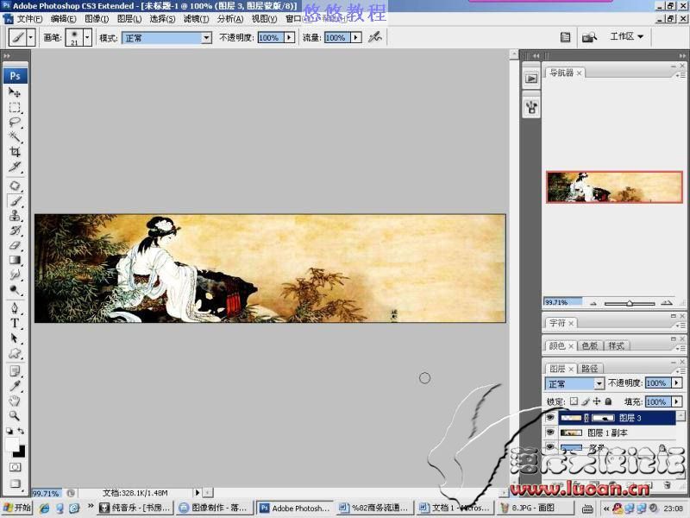This screenshot has width=690, height=518.
Task: Toggle lock transparent pixels
Action: 574,401
